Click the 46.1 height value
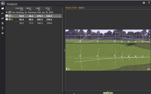Image resolution: width=151 pixels, height=94 pixels. [31, 16]
